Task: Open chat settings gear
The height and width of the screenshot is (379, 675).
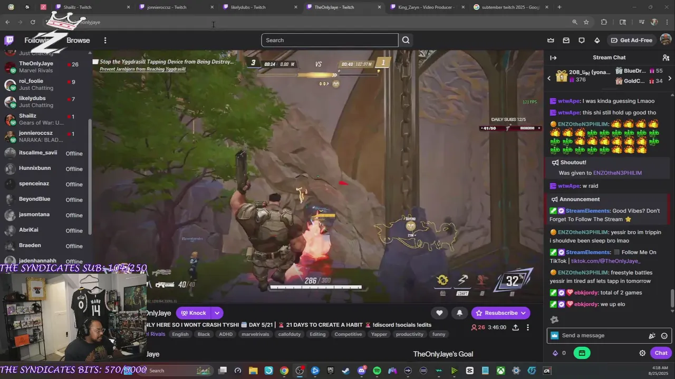Action: pyautogui.click(x=642, y=353)
